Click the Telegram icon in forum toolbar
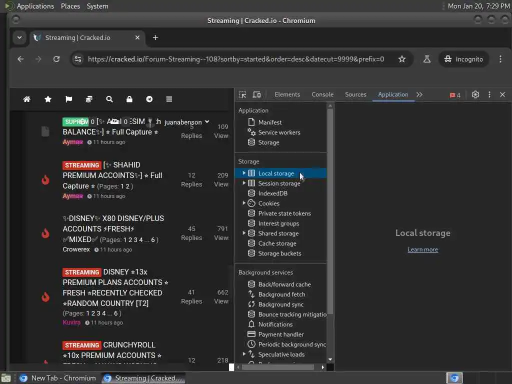Screen dimensions: 512x384 (x=149, y=99)
